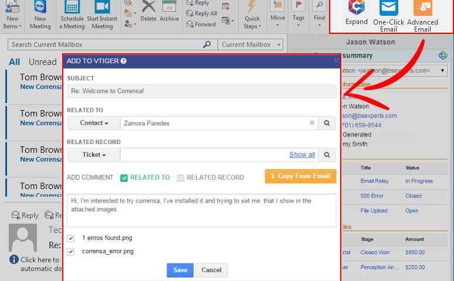Archive the selected email
The image size is (454, 281).
point(170,12)
